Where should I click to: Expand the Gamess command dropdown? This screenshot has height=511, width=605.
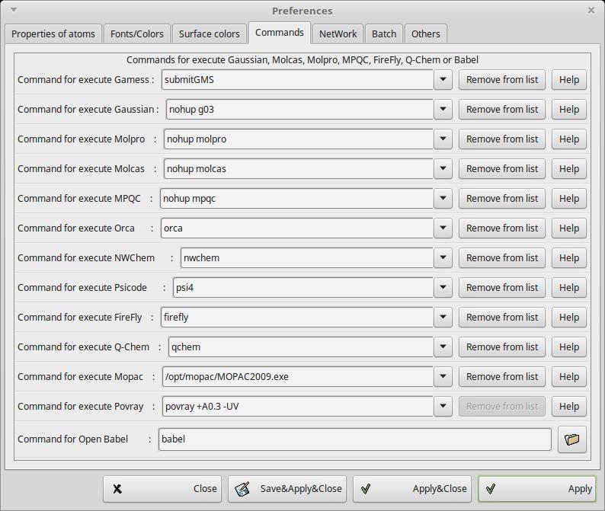click(x=443, y=80)
